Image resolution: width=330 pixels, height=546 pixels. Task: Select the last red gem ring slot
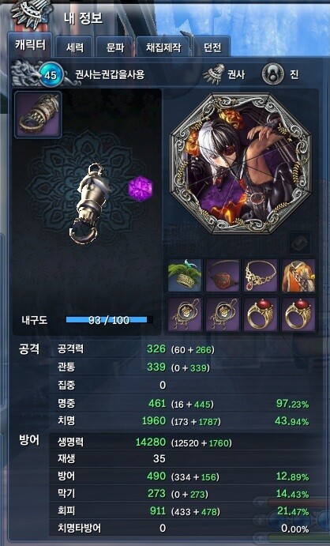[x=298, y=314]
